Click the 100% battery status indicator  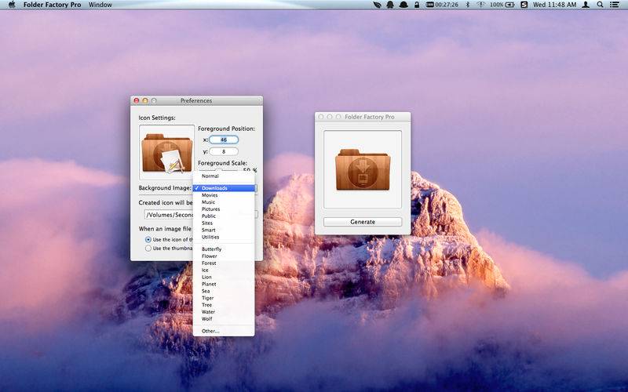pyautogui.click(x=502, y=5)
